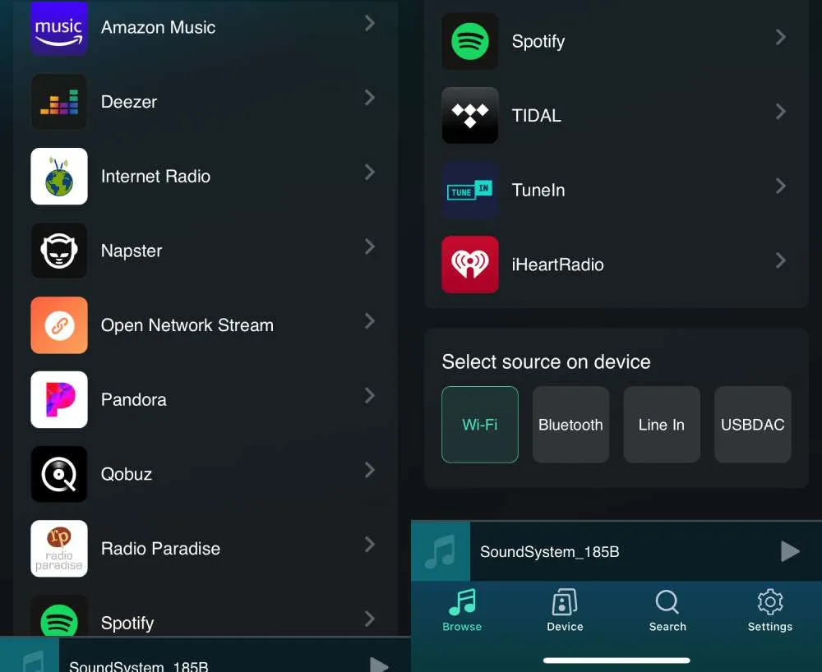The height and width of the screenshot is (672, 822).
Task: Expand Napster row chevron
Action: [370, 246]
